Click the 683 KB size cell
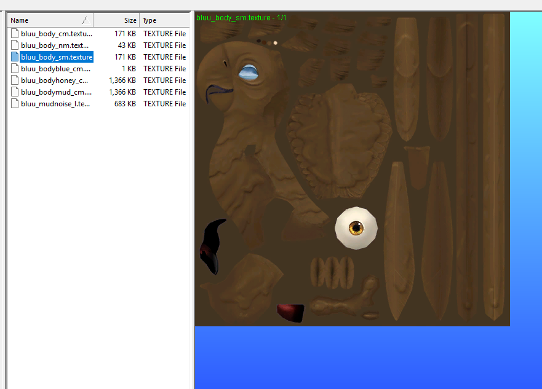This screenshot has height=389, width=542. [125, 104]
